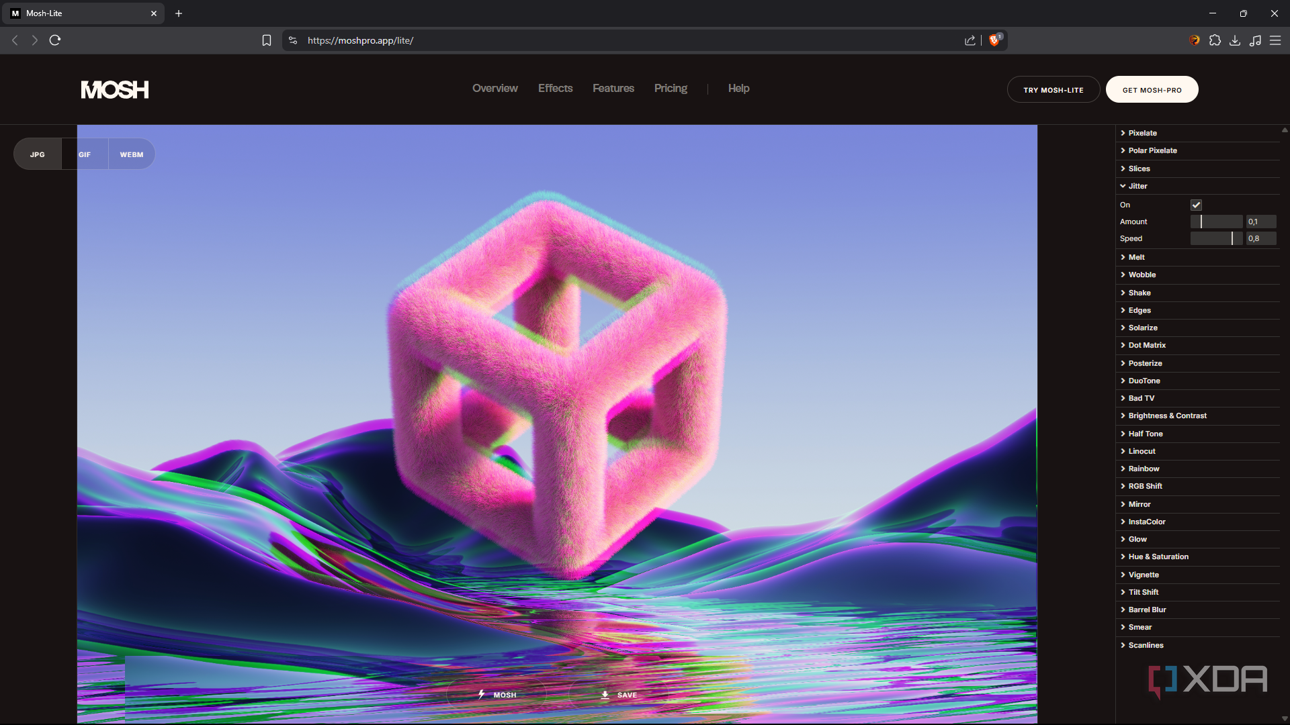Expand the RGB Shift effect
Screen dimensions: 1290x725
point(1199,486)
